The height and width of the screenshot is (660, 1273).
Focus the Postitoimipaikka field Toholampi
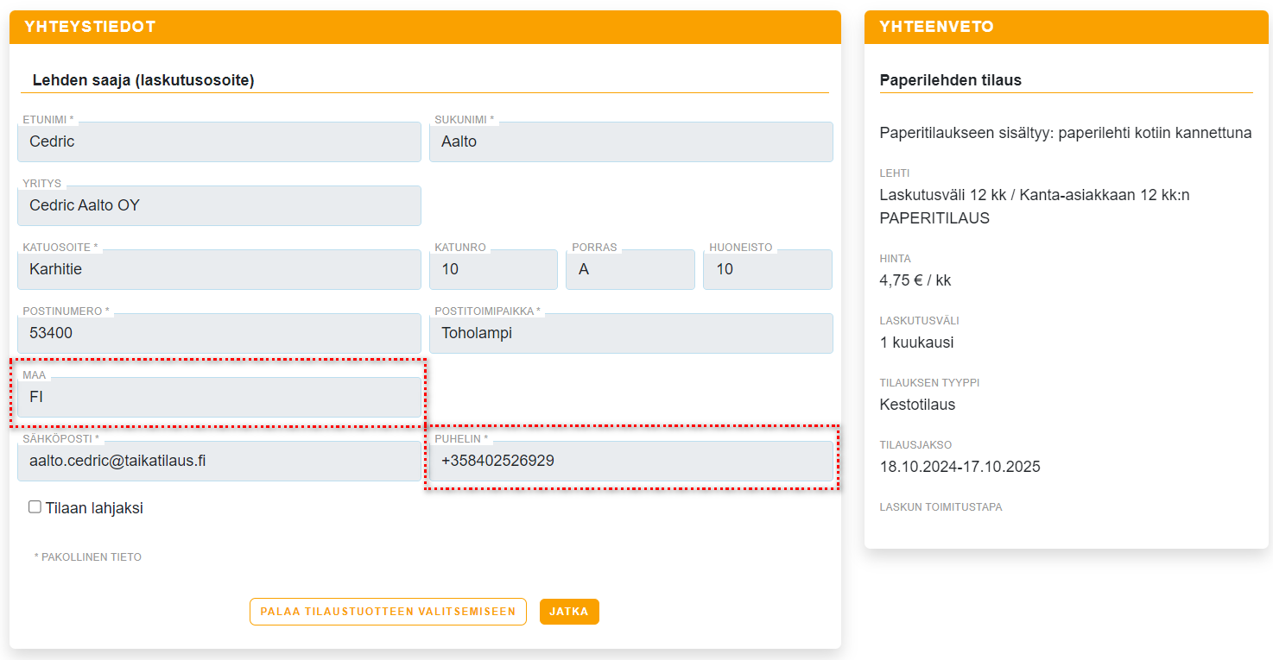pyautogui.click(x=631, y=333)
